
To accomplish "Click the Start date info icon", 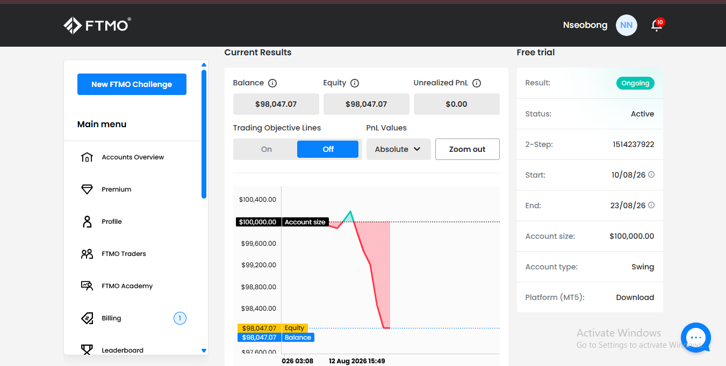I will point(651,174).
